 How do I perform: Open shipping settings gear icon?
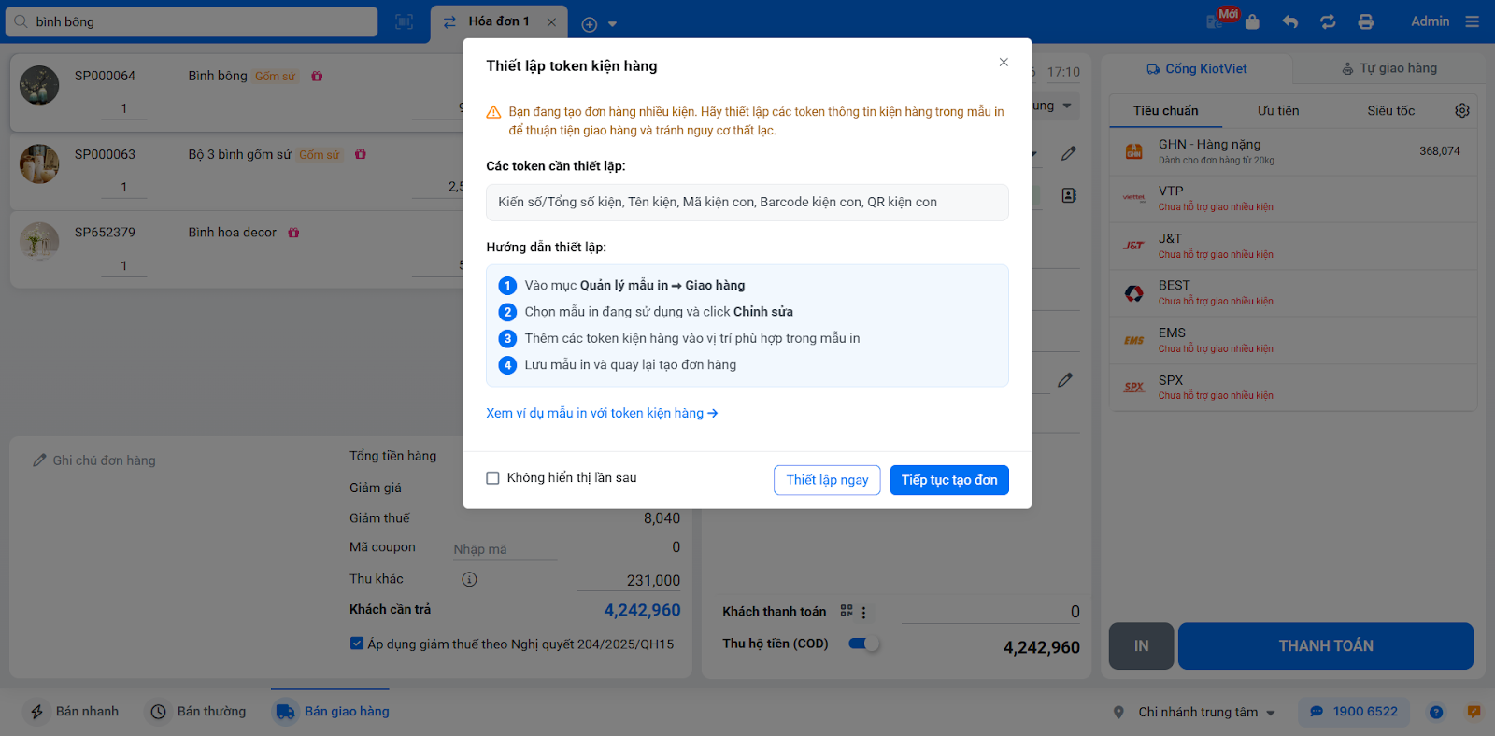click(1462, 110)
